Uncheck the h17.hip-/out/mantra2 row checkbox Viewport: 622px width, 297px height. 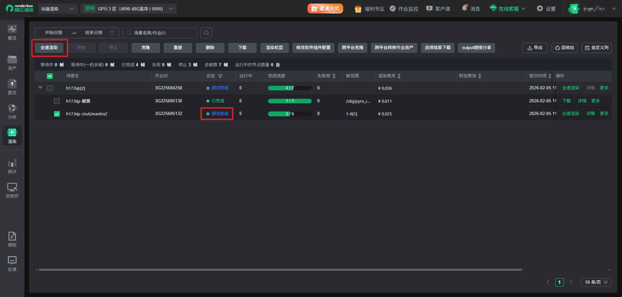click(x=57, y=114)
